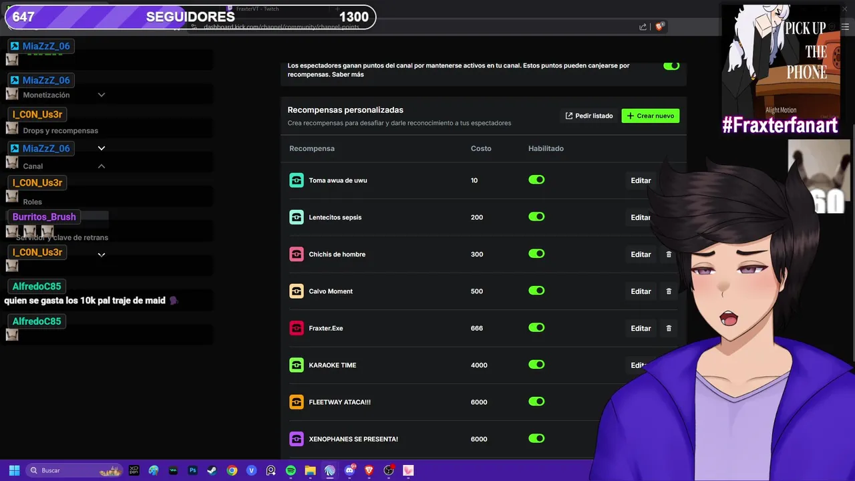855x481 pixels.
Task: Click the Lentecitos sepsis reward icon
Action: click(297, 217)
